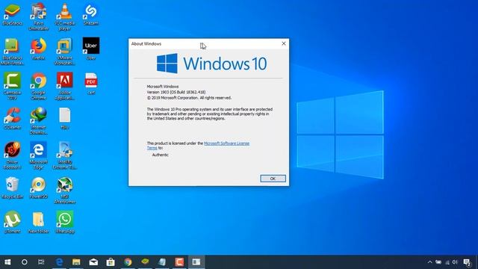This screenshot has width=478, height=269.
Task: Open the Recycle Bin
Action: 12,188
